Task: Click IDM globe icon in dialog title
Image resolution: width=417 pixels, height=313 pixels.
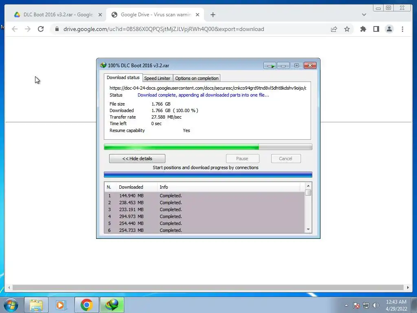Action: (x=103, y=65)
